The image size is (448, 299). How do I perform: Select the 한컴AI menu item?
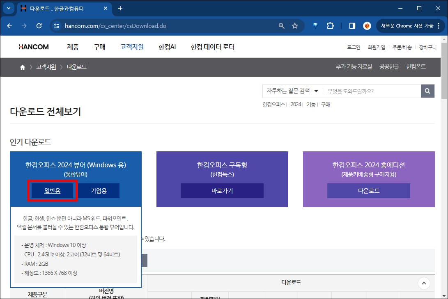click(x=167, y=47)
